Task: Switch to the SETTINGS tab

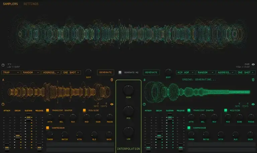Action: coord(31,4)
